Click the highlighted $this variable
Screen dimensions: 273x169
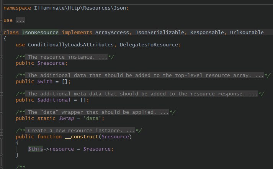coord(36,149)
